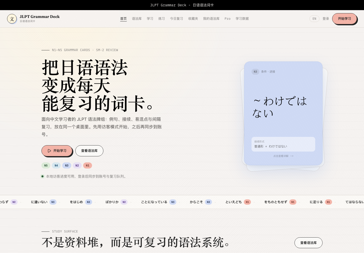Select the N3 level chip under hero
The height and width of the screenshot is (253, 364).
click(x=67, y=165)
